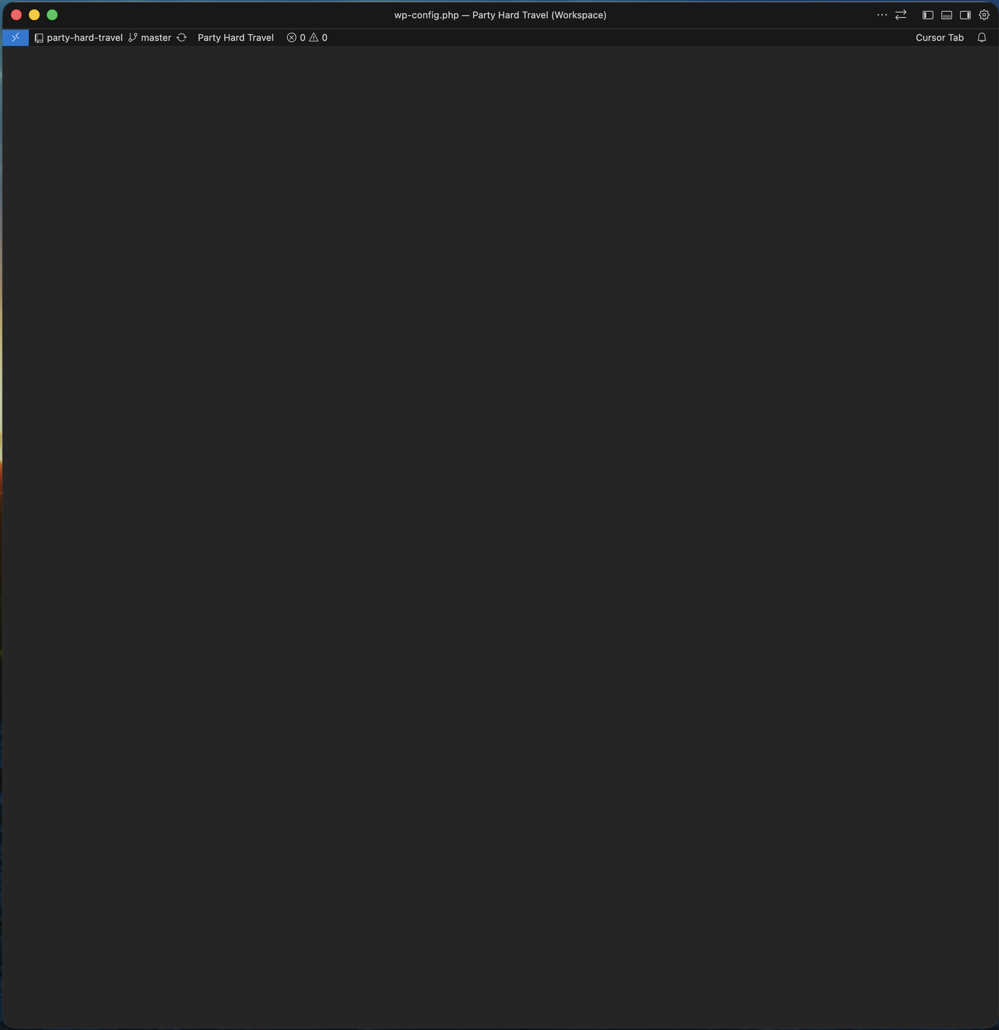Toggle the bottom panel visibility
This screenshot has height=1030, width=999.
coord(946,15)
